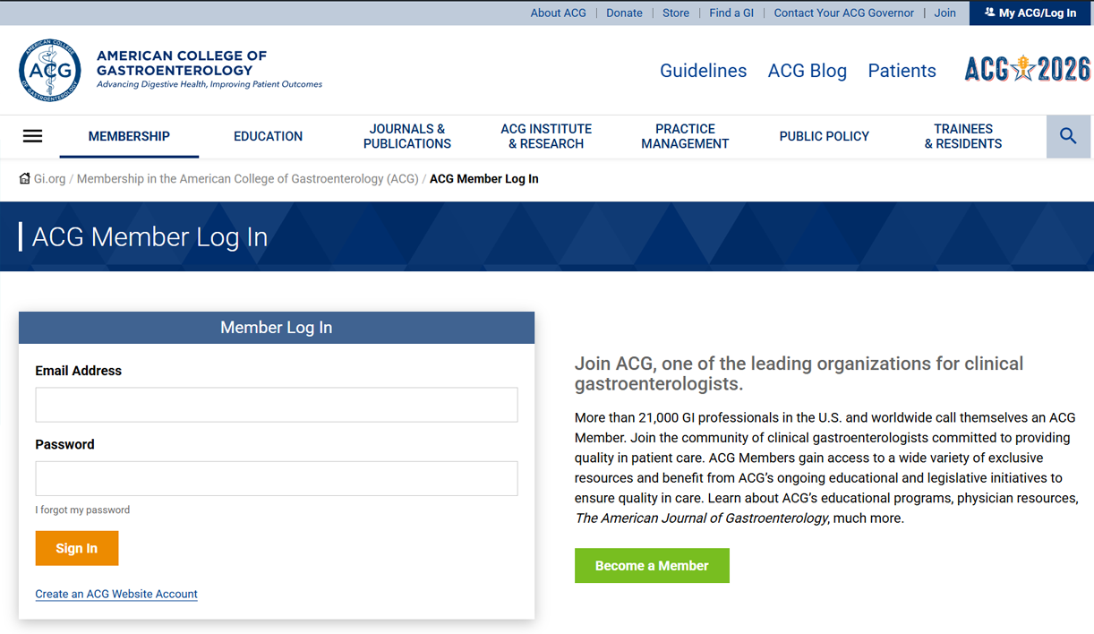Open Journals & Publications menu

[x=407, y=136]
